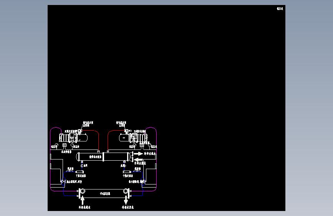Click the small text label at top-right corner
Image resolution: width=333 pixels, height=216 pixels.
tap(280, 9)
